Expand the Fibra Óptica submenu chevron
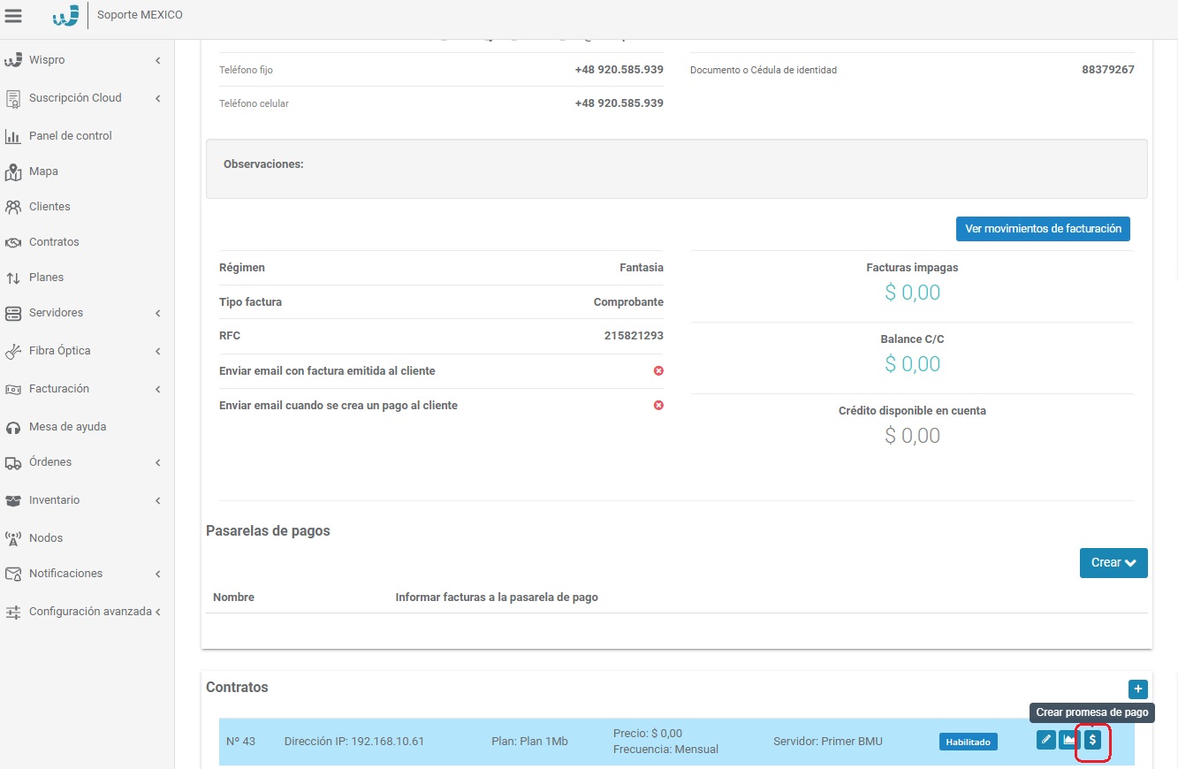 tap(158, 351)
